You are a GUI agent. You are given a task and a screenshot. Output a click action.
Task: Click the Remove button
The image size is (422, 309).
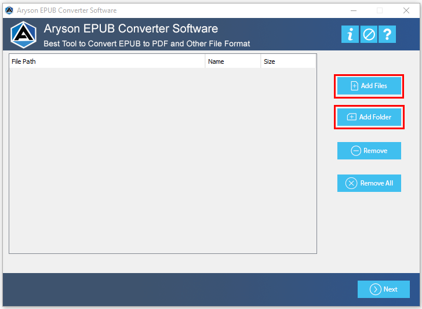point(369,151)
